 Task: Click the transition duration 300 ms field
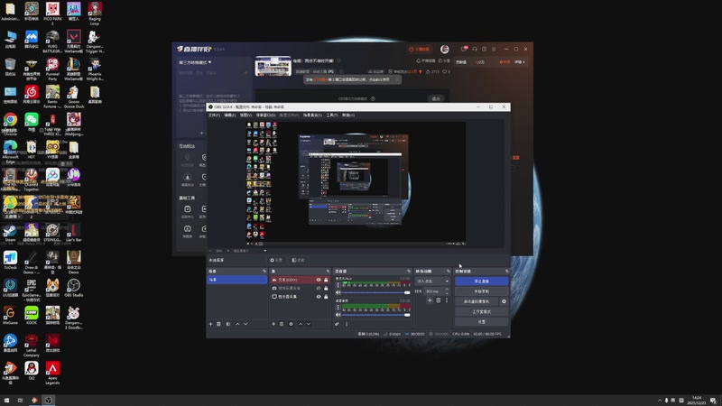click(434, 291)
